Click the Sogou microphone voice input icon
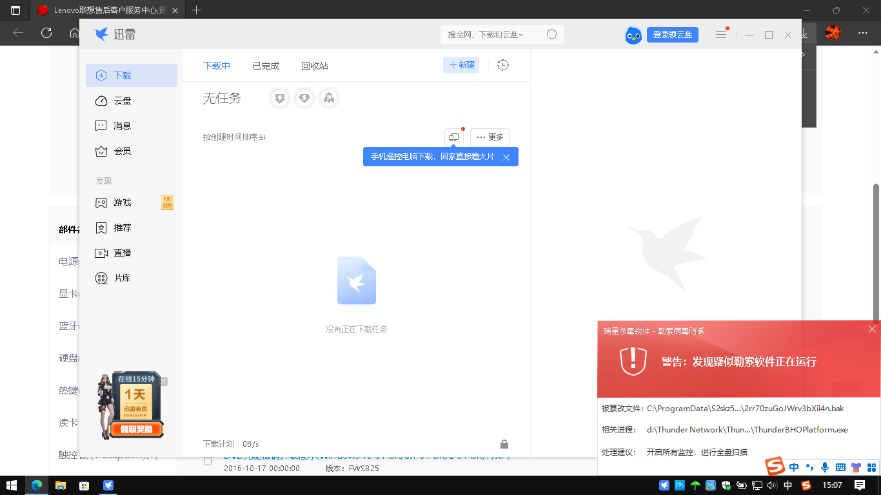881x495 pixels. click(x=825, y=467)
